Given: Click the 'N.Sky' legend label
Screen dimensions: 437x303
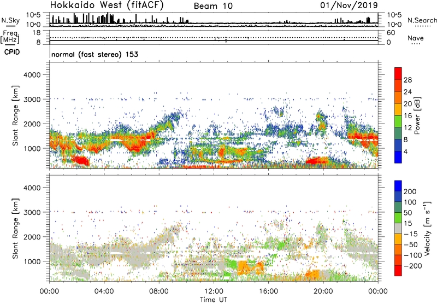Looking at the screenshot, I should (x=10, y=20).
